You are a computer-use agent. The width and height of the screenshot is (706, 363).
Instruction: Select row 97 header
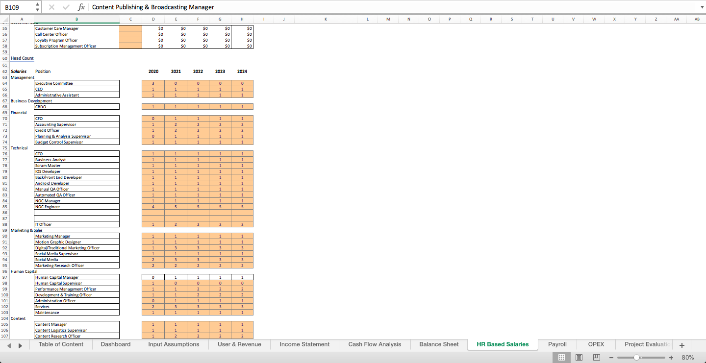click(x=5, y=277)
